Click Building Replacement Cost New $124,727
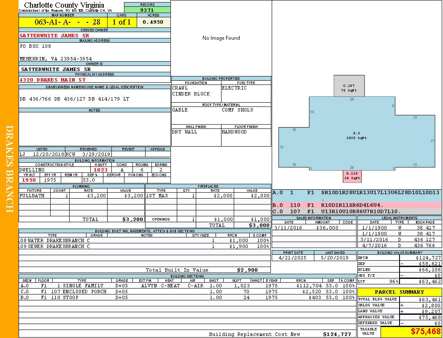The image size is (443, 338). [337, 334]
